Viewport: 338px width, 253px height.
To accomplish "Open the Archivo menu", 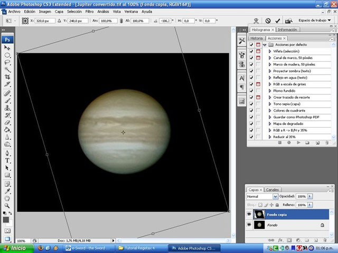I will point(14,12).
